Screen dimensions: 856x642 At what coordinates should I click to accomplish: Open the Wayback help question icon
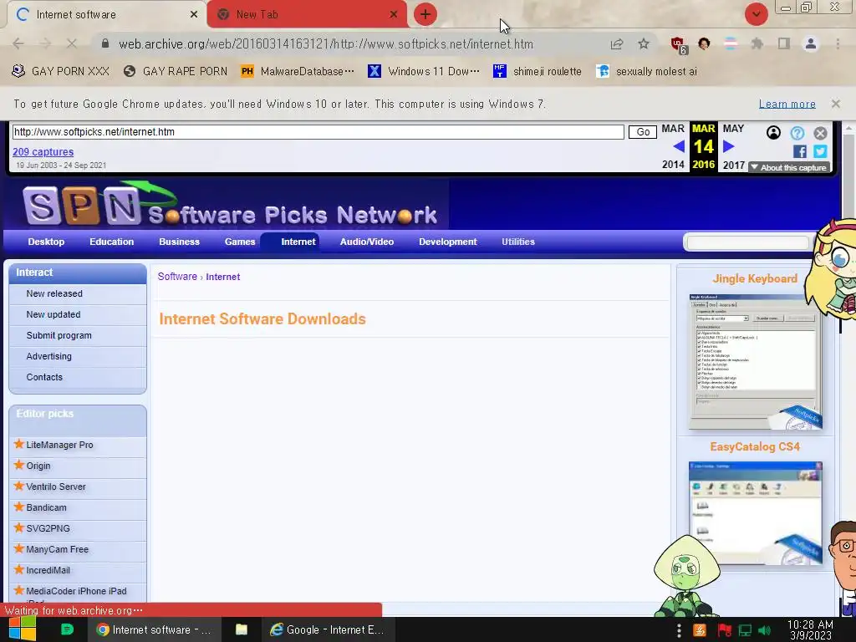(797, 133)
